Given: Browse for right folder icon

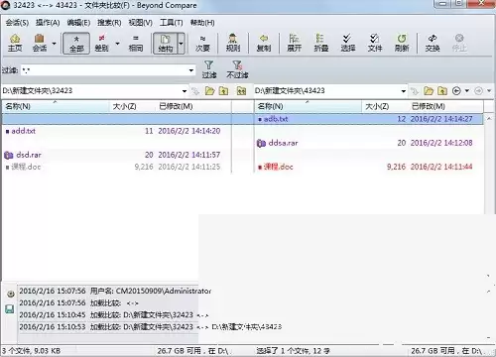Looking at the screenshot, I should point(429,91).
